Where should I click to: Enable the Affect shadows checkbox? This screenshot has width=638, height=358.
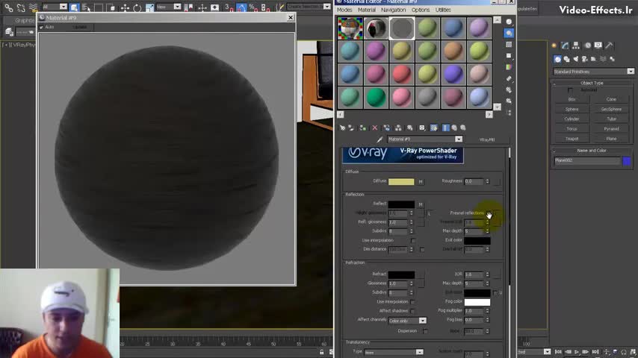(x=413, y=311)
